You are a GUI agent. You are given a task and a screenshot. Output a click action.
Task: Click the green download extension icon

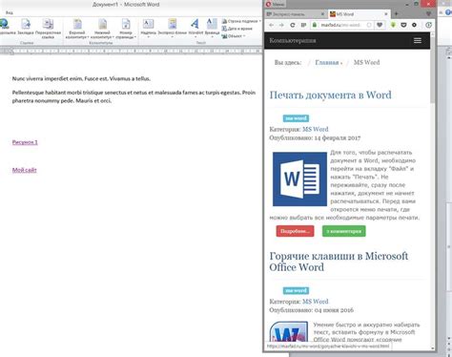click(x=393, y=25)
